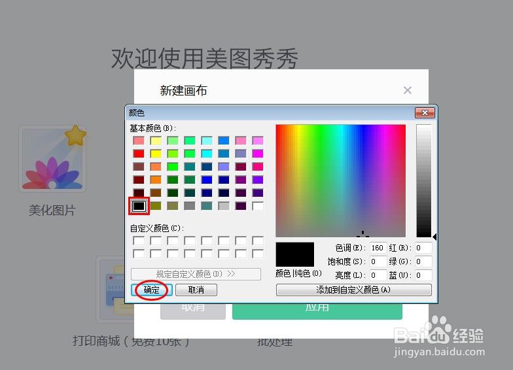Click gray 取消 button in 新建画布 dialog
The width and height of the screenshot is (513, 370).
click(193, 311)
